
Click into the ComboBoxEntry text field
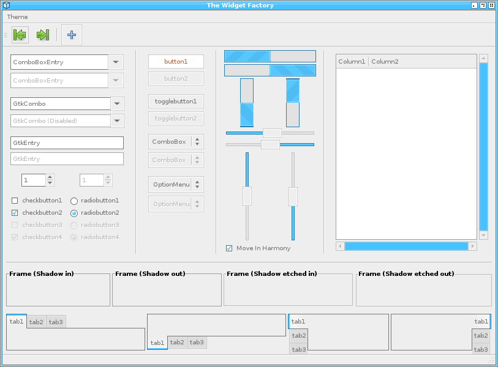(x=59, y=62)
